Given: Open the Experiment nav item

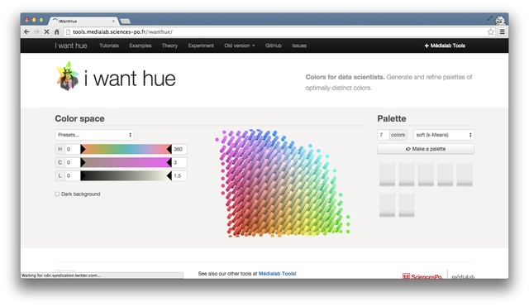Looking at the screenshot, I should [x=201, y=46].
